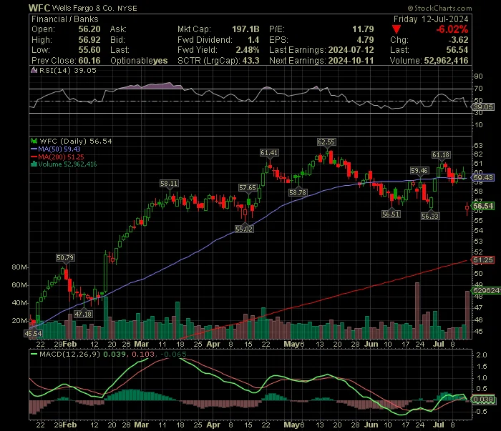Click the Open price 56.20
Image resolution: width=501 pixels, height=431 pixels.
[89, 29]
